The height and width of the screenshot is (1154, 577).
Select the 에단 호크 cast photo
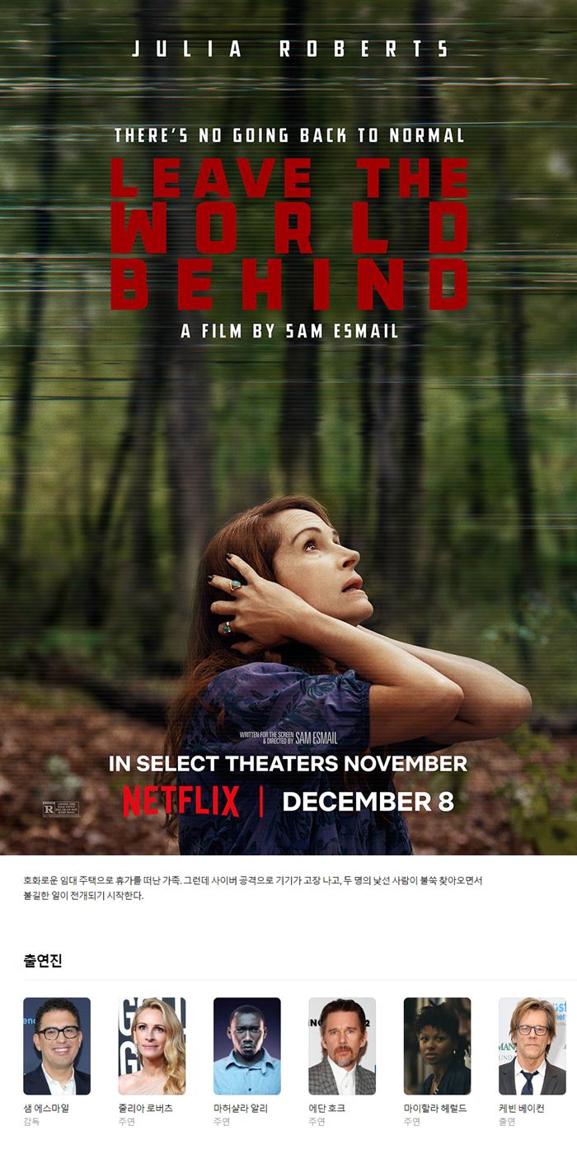(x=342, y=1046)
